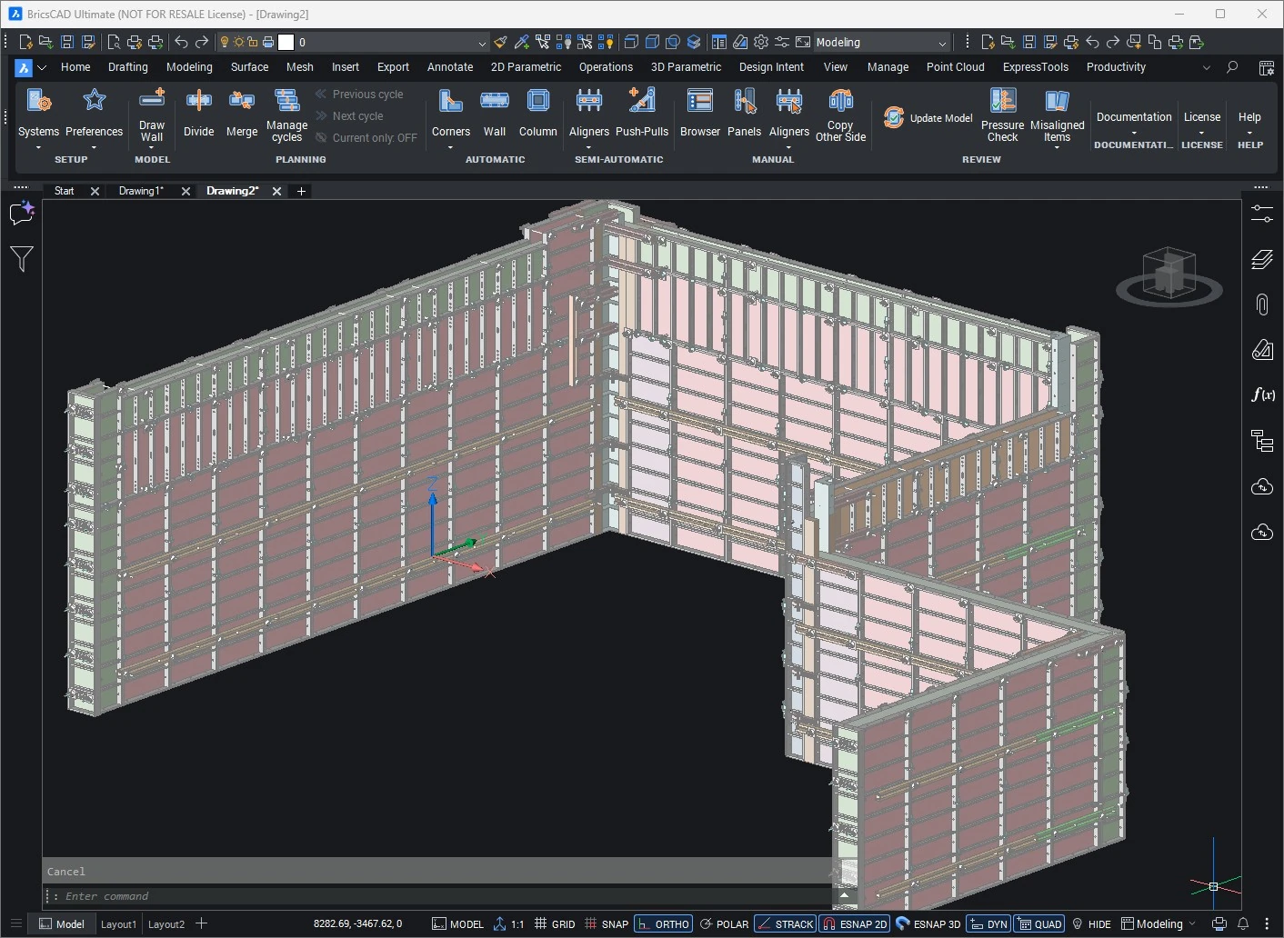Image resolution: width=1284 pixels, height=938 pixels.
Task: Toggle POLAR tracking in status bar
Action: (x=724, y=923)
